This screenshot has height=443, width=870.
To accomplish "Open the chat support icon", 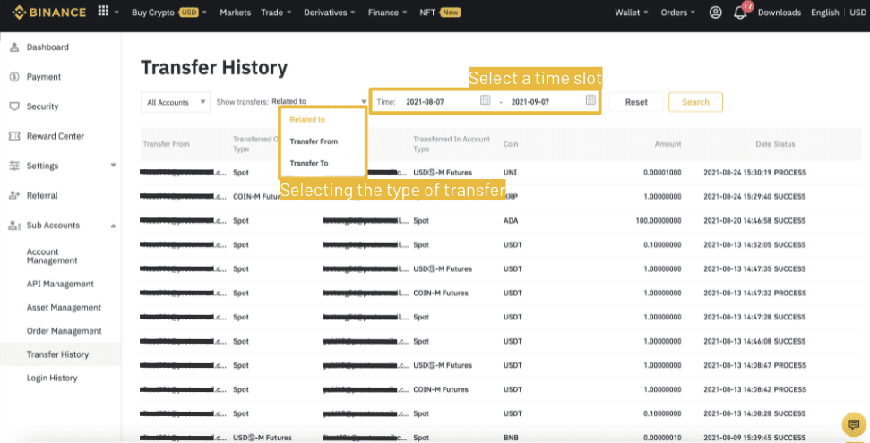I will click(852, 424).
